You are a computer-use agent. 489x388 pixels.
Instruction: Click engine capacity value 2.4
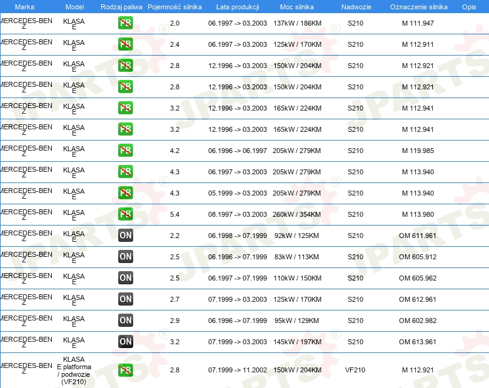pyautogui.click(x=174, y=44)
